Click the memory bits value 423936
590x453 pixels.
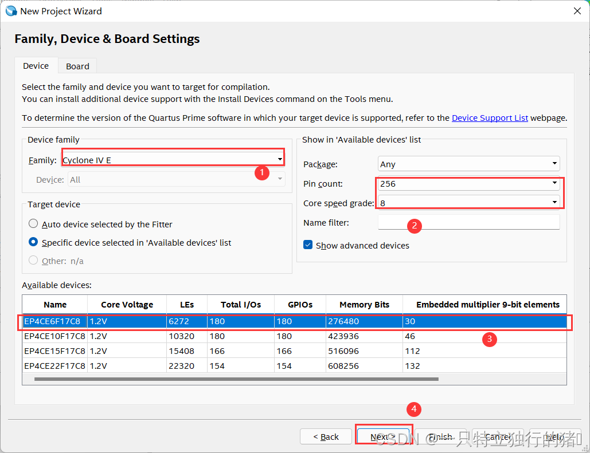coord(343,336)
